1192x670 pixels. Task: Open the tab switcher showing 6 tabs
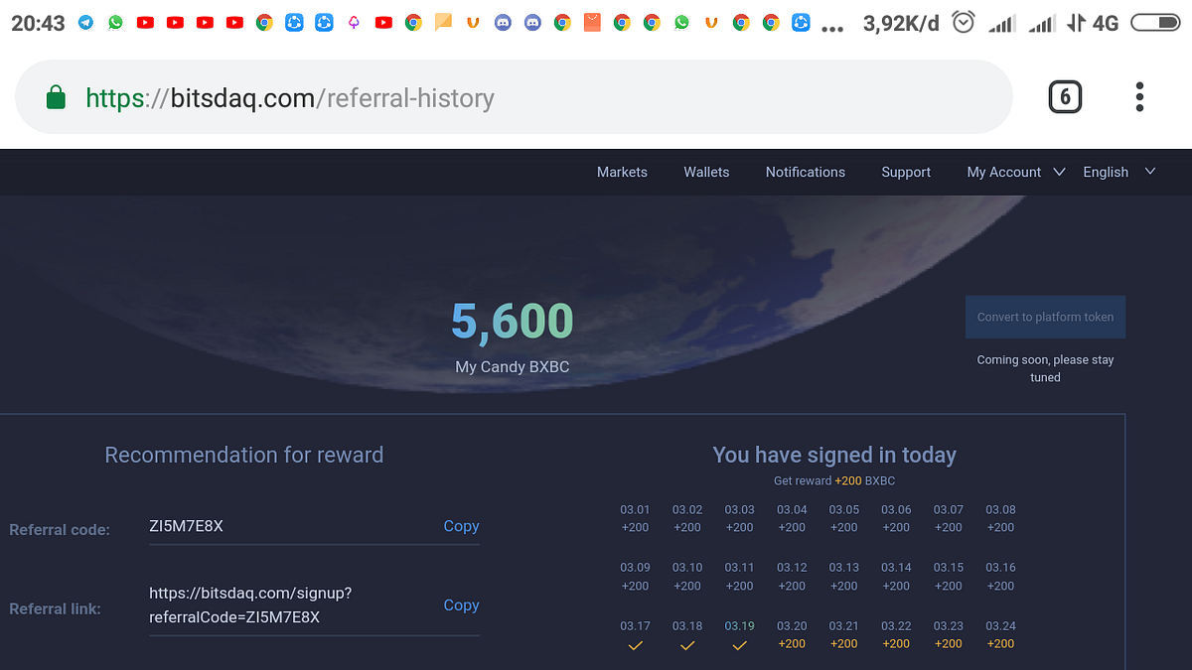(1065, 96)
